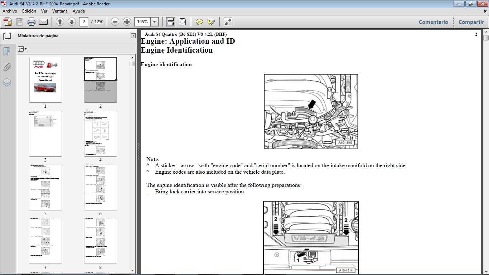Switch to read mode icon
The width and height of the screenshot is (489, 275).
pyautogui.click(x=228, y=22)
